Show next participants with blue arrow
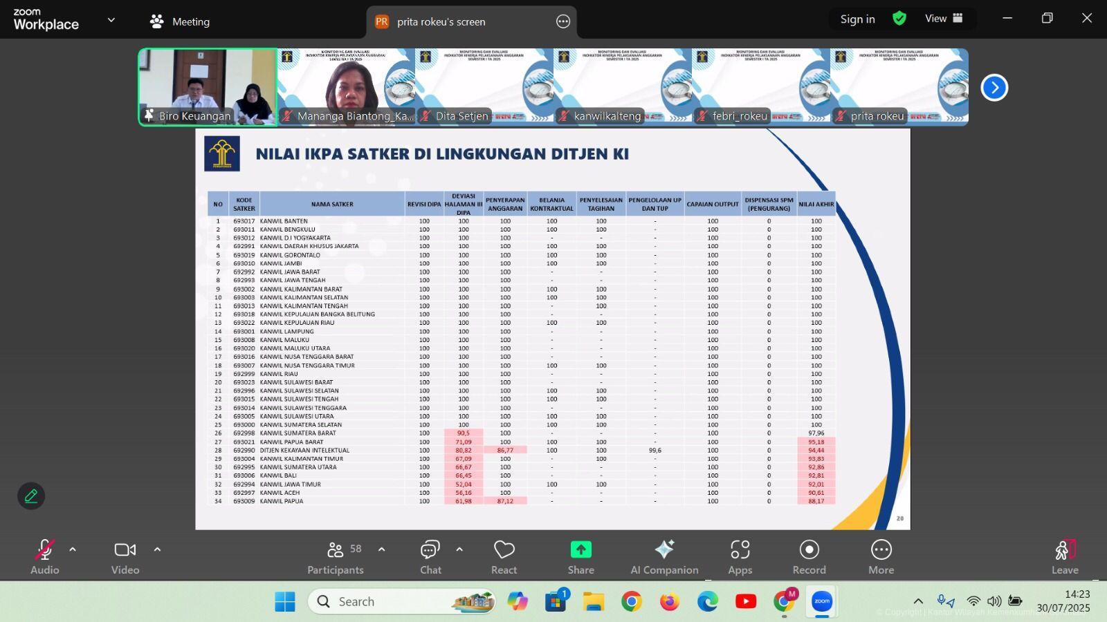Screen dimensions: 1107x622 click(x=994, y=88)
